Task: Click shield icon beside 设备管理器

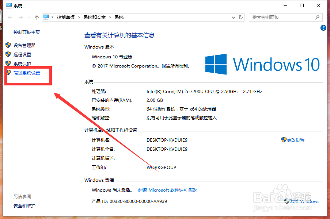Action: (8, 45)
